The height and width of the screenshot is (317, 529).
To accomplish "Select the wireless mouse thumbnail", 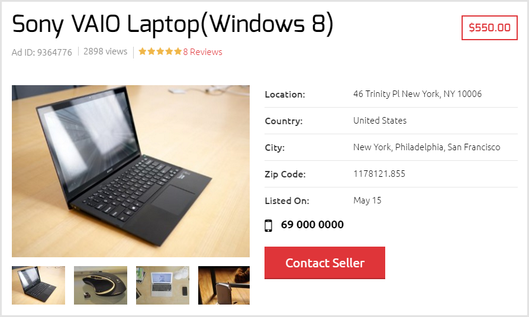I will [101, 285].
